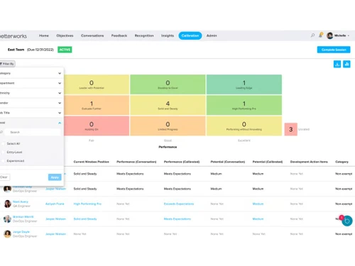This screenshot has height=266, width=355.
Task: Select the Holding On box
Action: [97, 126]
